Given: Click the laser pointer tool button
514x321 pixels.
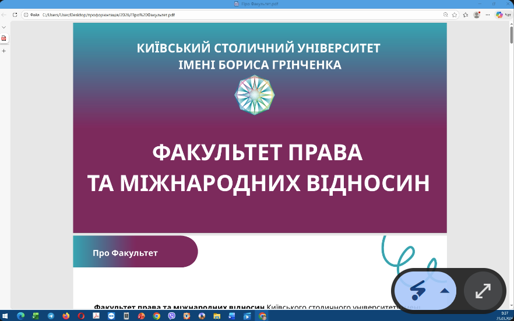Looking at the screenshot, I should point(418,290).
